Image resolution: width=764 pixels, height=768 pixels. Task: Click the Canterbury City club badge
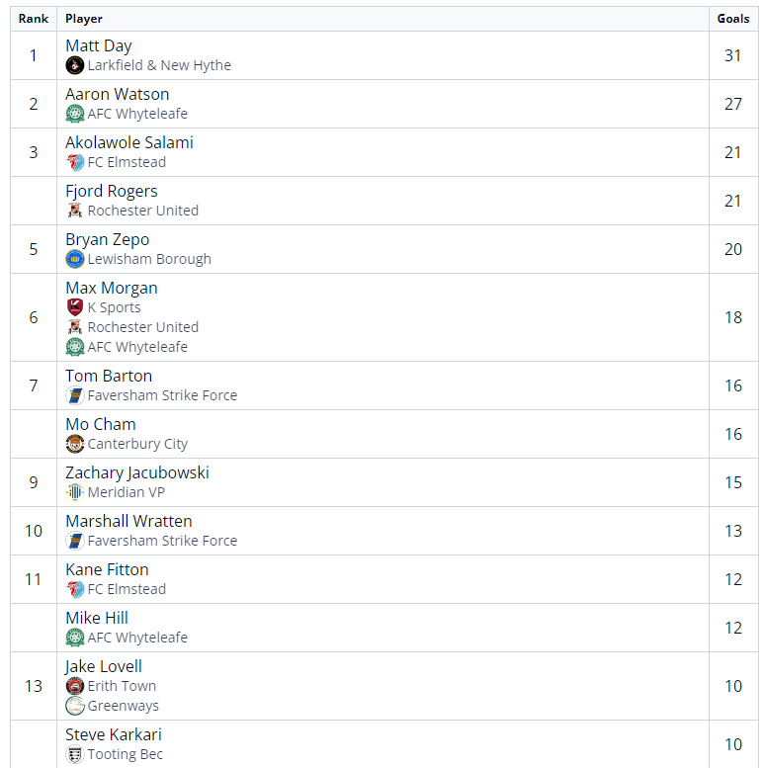[x=74, y=444]
